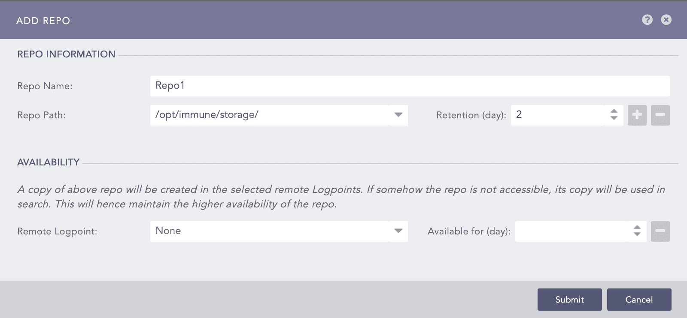
Task: Click the REPO INFORMATION section header
Action: click(66, 54)
